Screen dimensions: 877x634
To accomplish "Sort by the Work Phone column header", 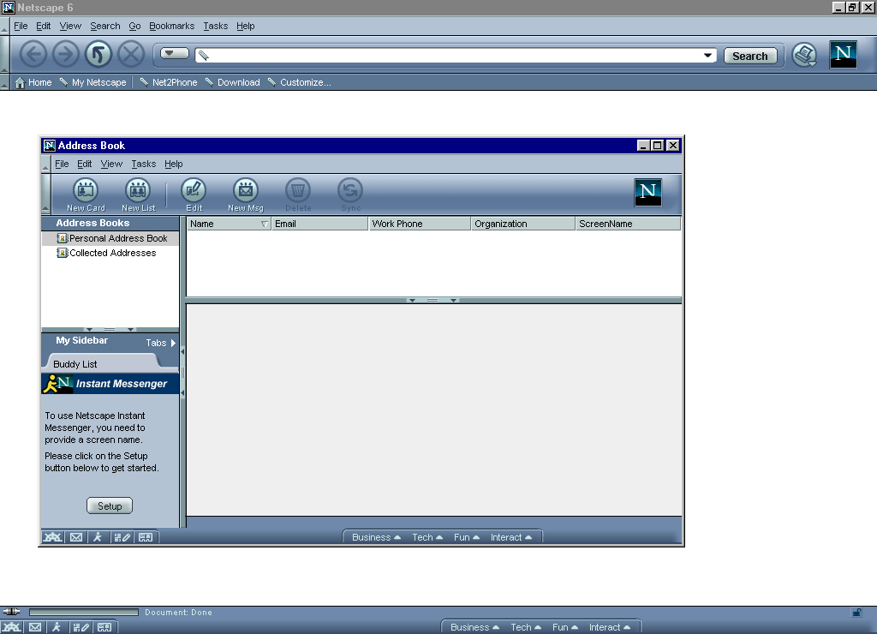I will click(420, 224).
